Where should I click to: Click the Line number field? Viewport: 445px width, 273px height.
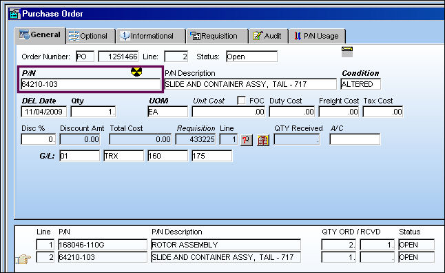(176, 57)
